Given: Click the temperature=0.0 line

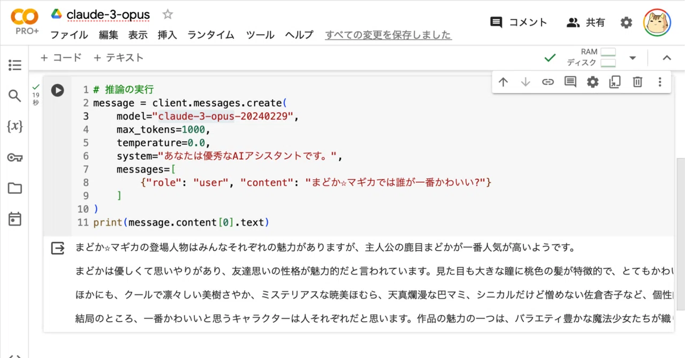Looking at the screenshot, I should 164,143.
